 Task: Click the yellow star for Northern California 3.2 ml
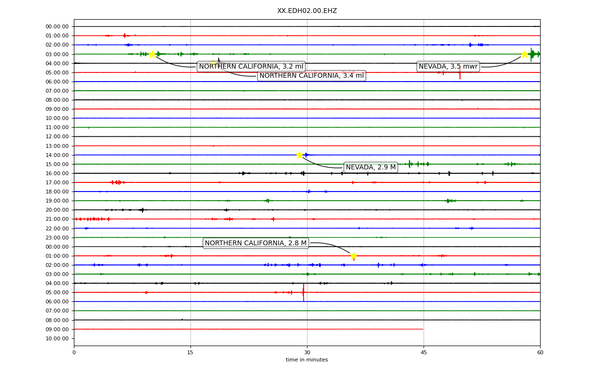152,54
